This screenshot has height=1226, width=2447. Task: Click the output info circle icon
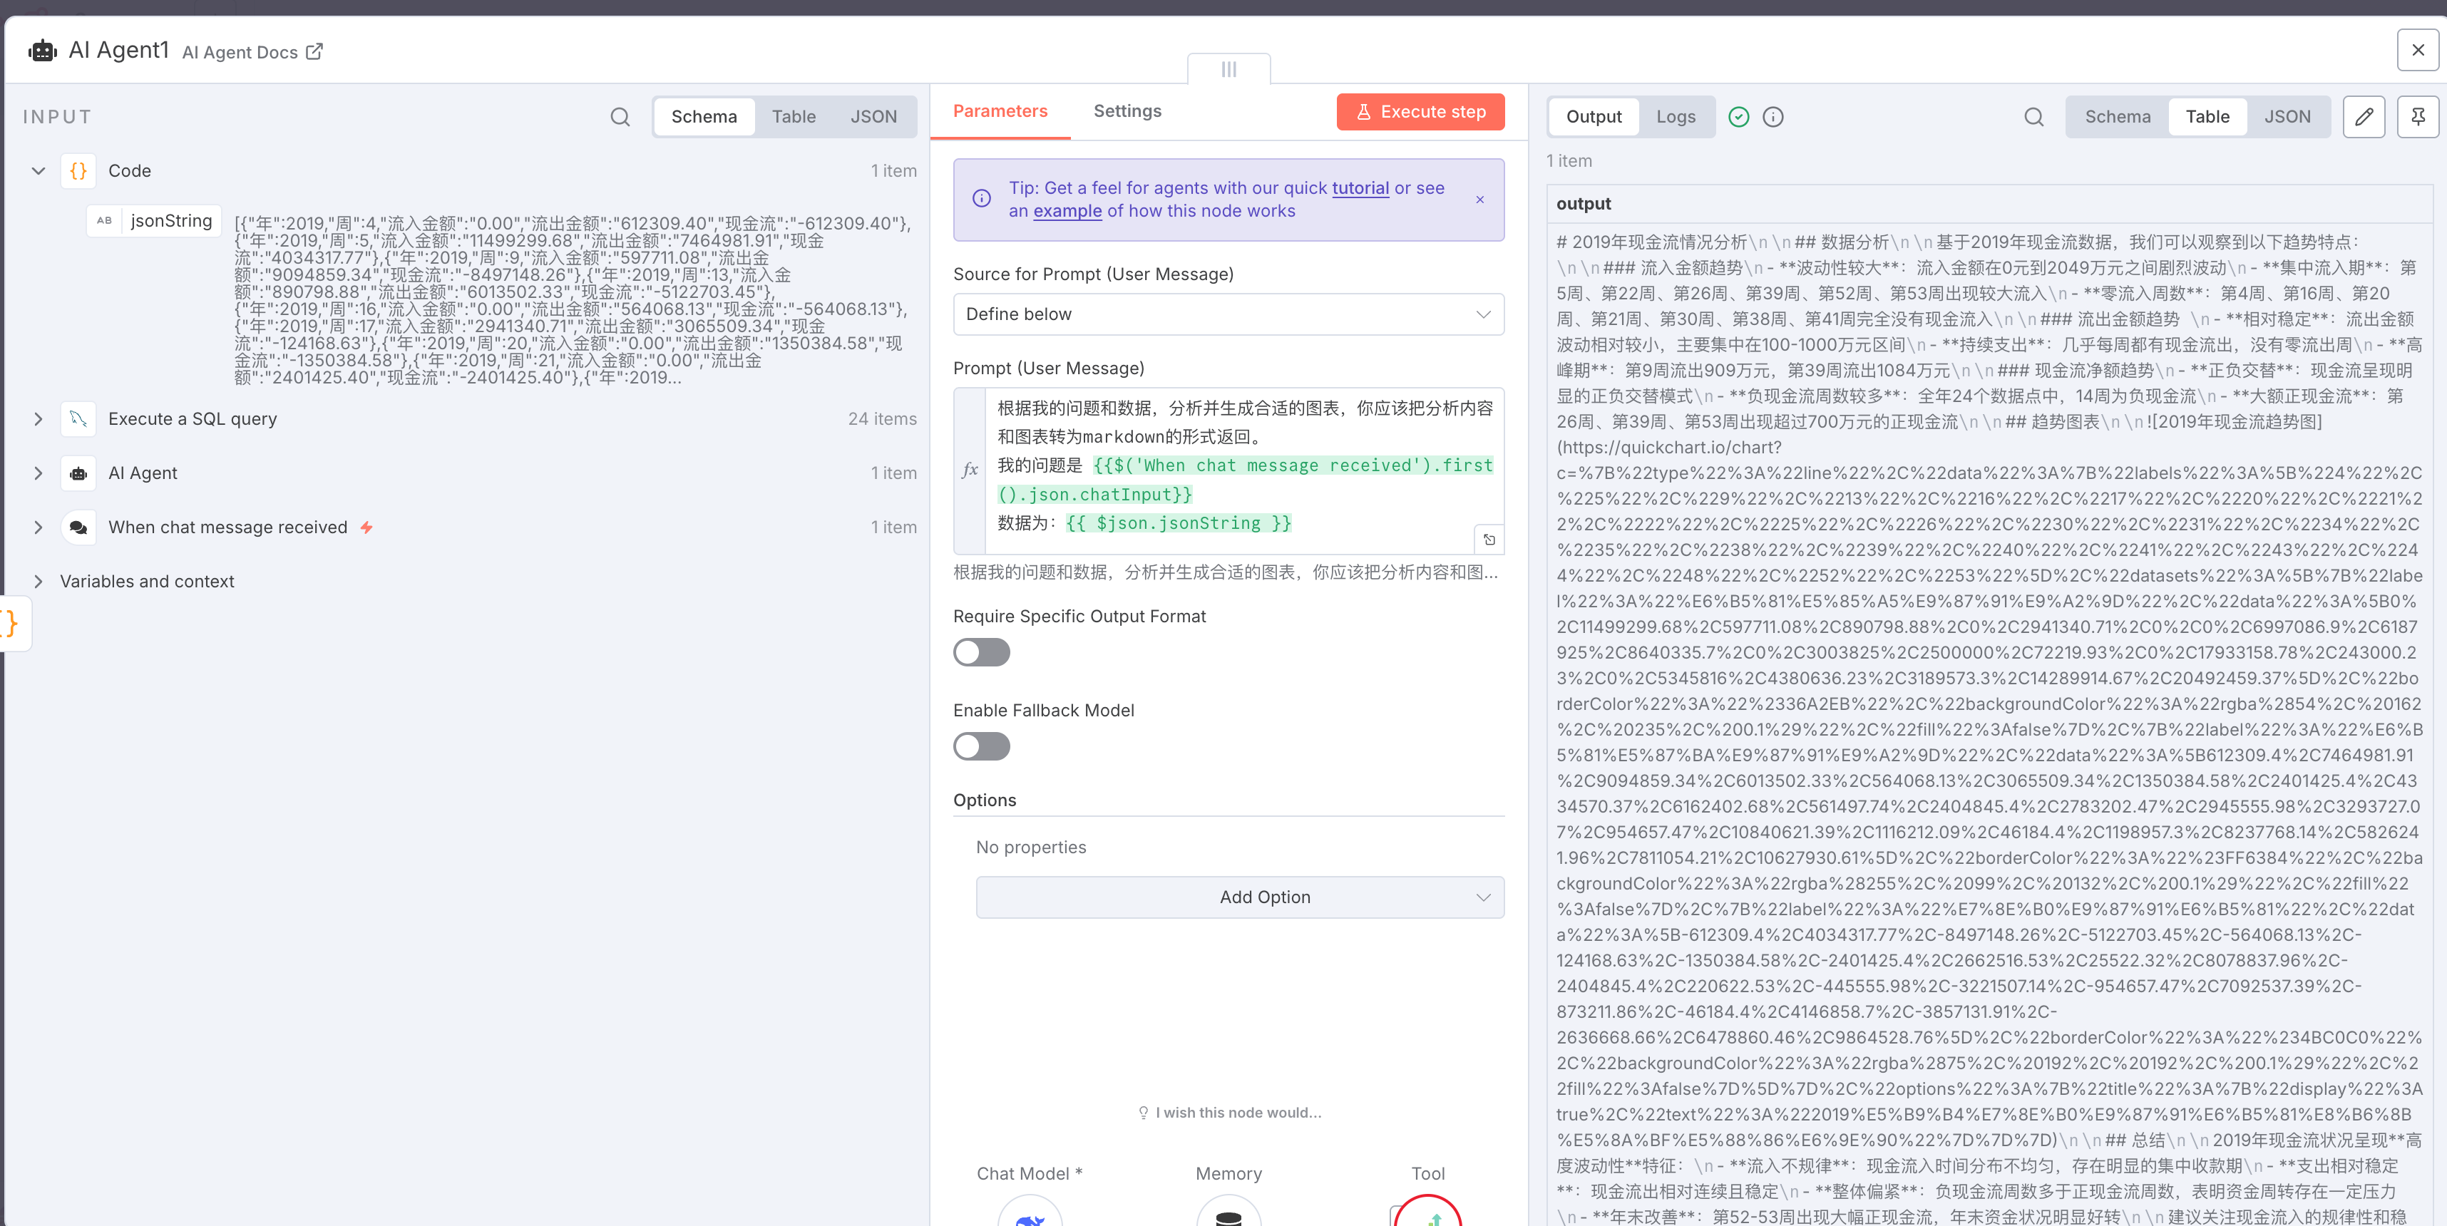coord(1773,117)
